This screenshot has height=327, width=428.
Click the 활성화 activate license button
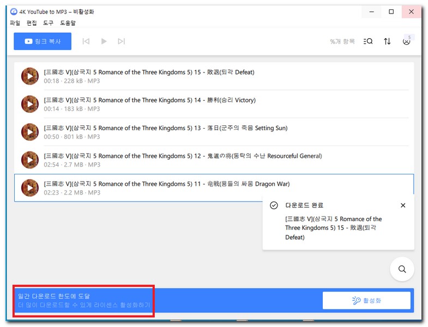(366, 300)
